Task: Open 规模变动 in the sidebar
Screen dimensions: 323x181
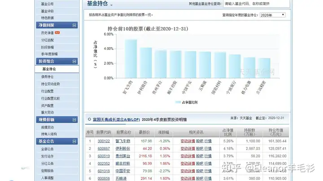Action: (47, 128)
